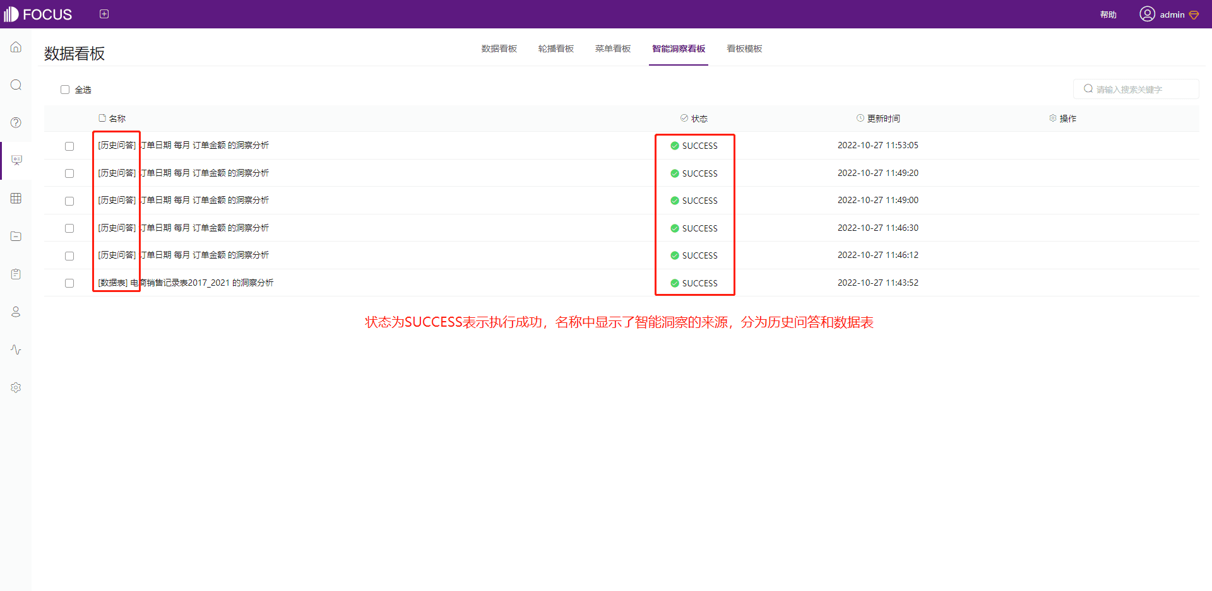This screenshot has width=1212, height=591.
Task: Check the 电商销售记录表2017_2021 row checkbox
Action: coord(69,283)
